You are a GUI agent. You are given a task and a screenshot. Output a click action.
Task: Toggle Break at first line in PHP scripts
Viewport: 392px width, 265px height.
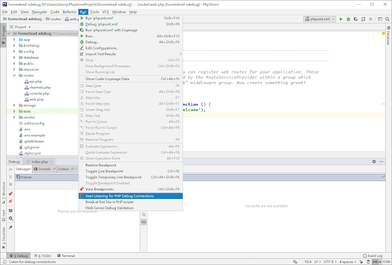(130, 202)
